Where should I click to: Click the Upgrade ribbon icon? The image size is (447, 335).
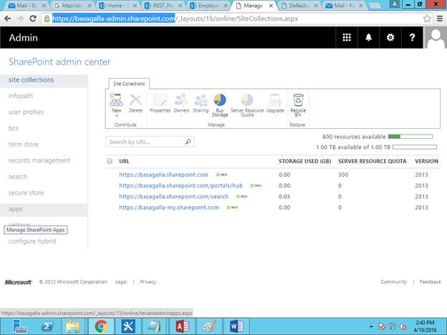275,100
